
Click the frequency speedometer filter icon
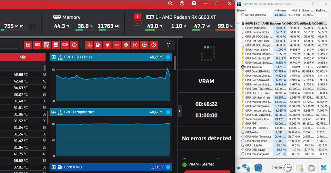coord(135,45)
